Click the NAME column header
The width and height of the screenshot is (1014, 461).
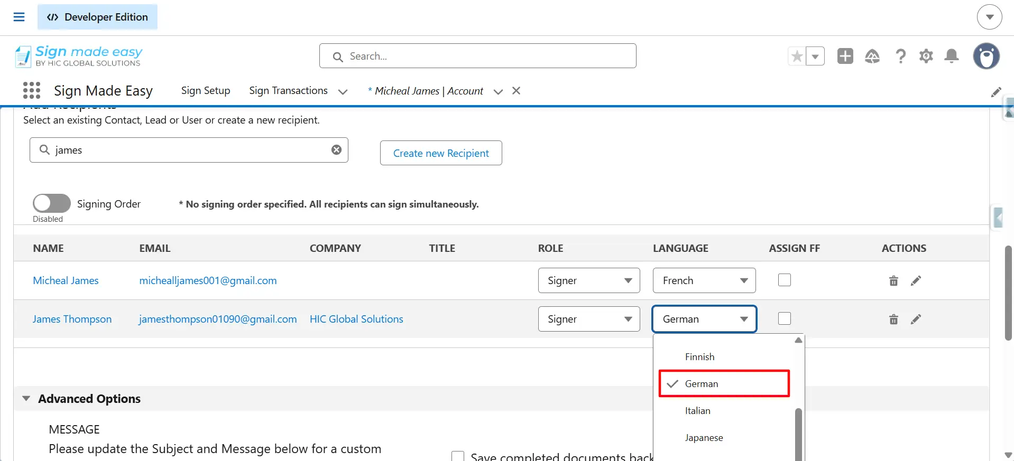pos(48,248)
